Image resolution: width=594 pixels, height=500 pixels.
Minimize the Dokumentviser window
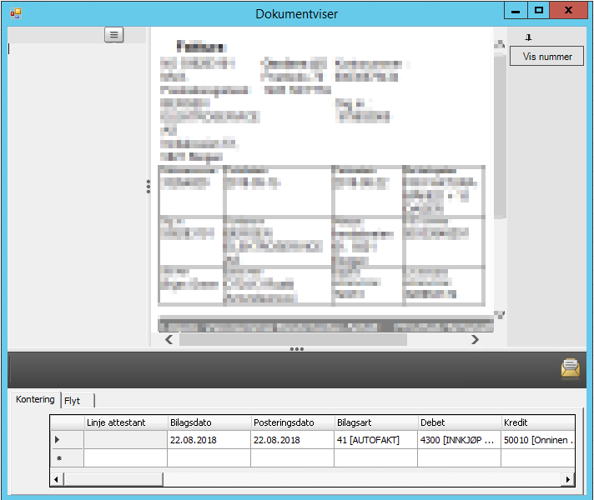516,11
